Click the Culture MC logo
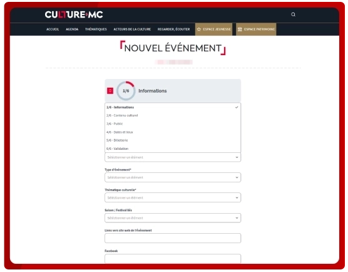348x272 pixels. coord(74,14)
